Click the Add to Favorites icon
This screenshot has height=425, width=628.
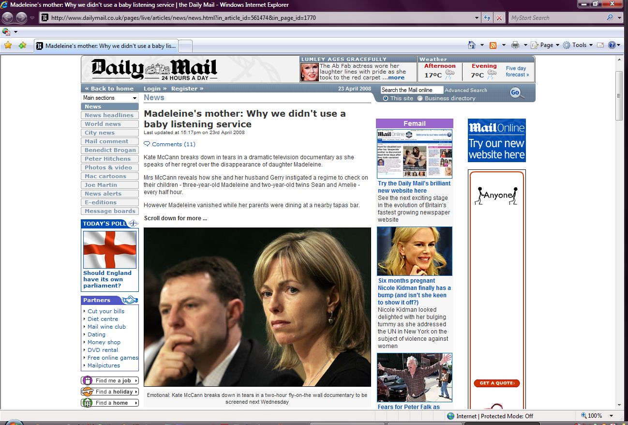point(22,46)
